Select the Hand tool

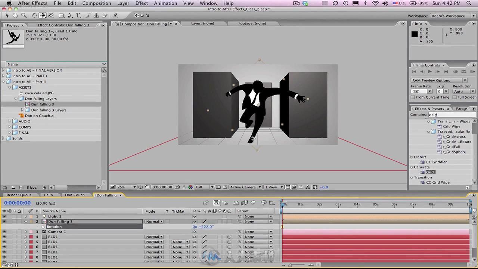(15, 15)
